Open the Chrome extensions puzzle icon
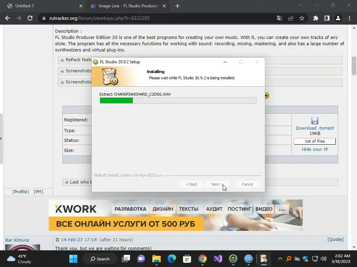The width and height of the screenshot is (357, 267). tap(316, 18)
